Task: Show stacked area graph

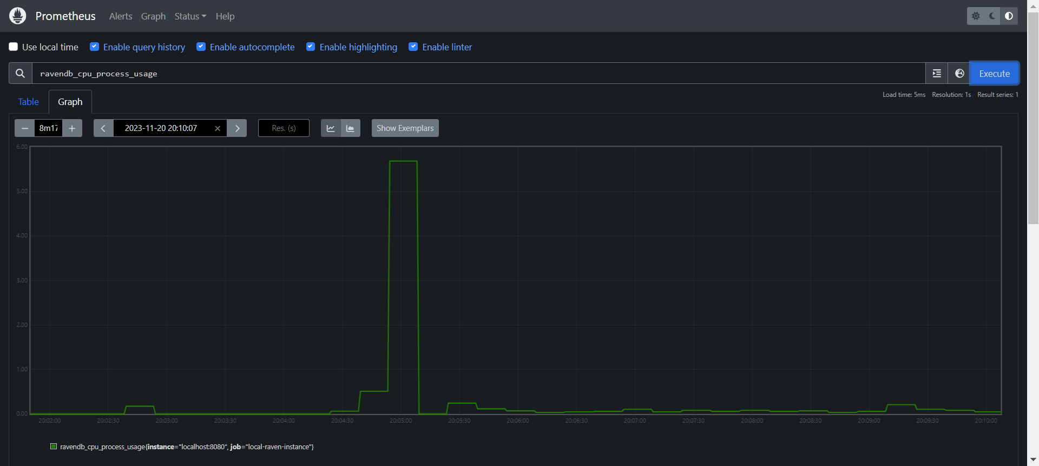Action: 351,128
